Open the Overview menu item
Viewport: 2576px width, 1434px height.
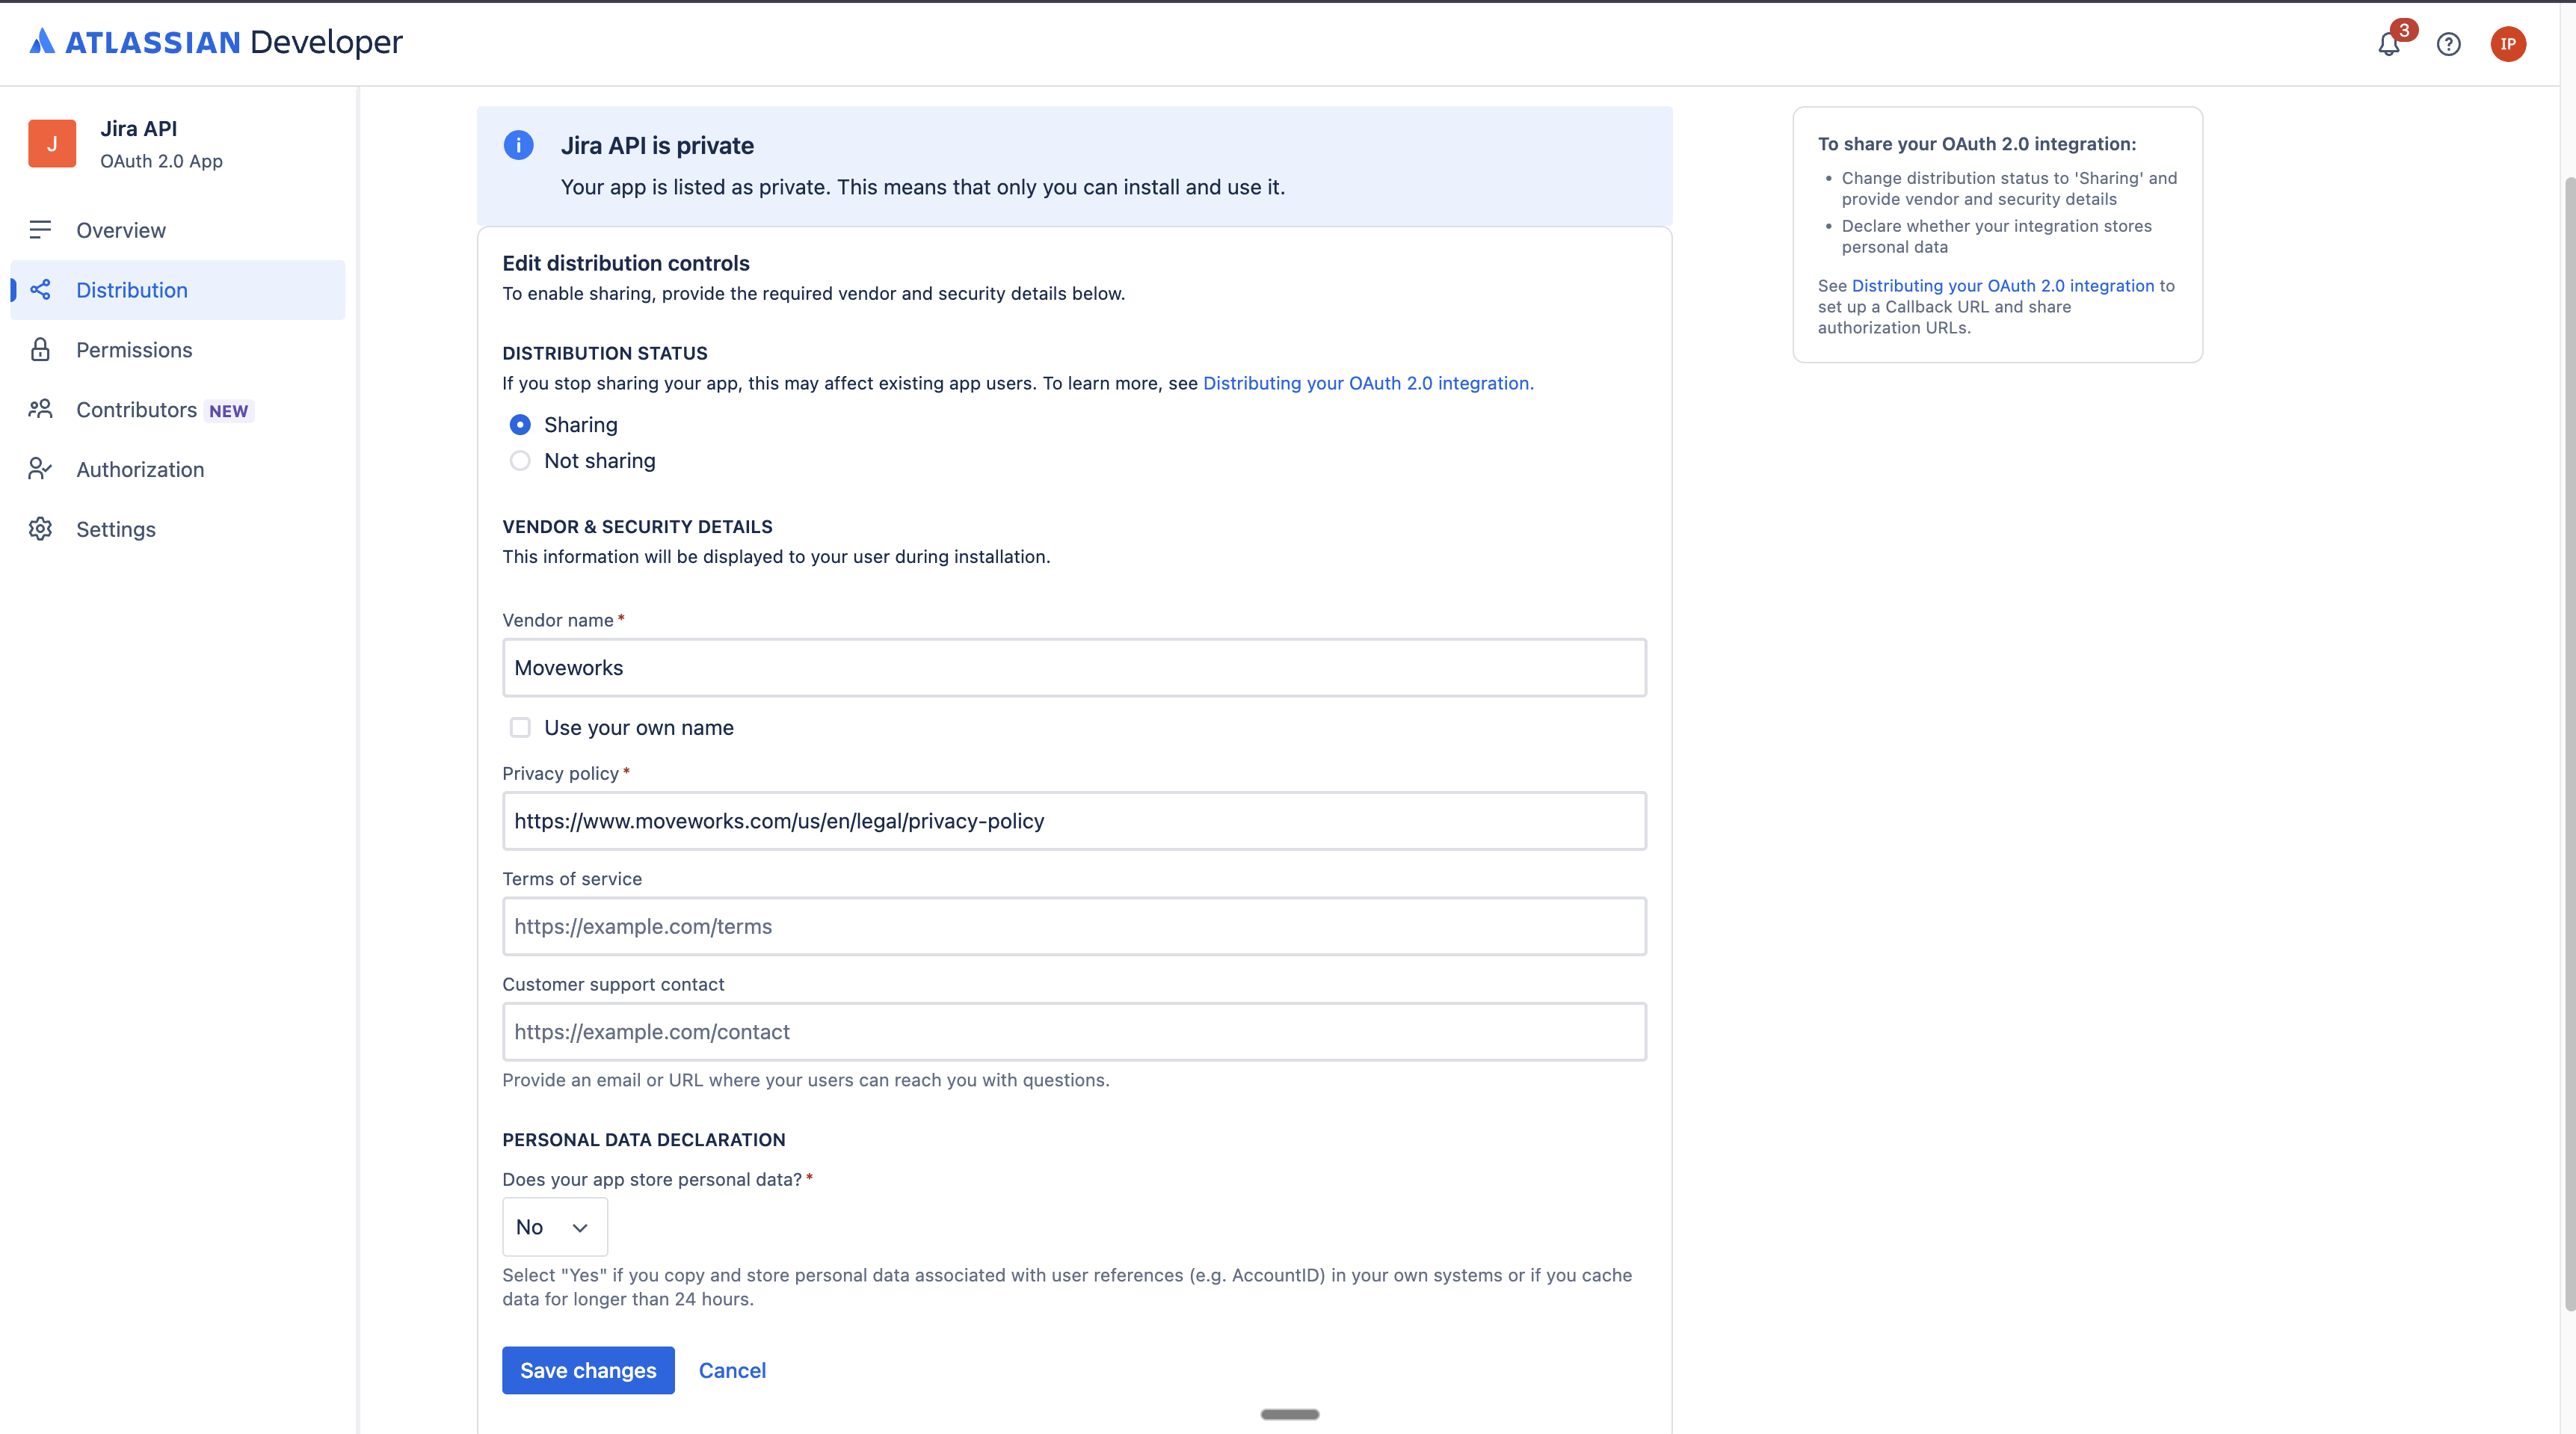121,230
